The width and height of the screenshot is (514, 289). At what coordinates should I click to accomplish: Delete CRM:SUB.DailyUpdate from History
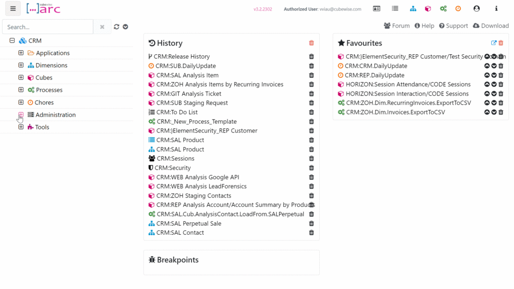click(x=311, y=66)
